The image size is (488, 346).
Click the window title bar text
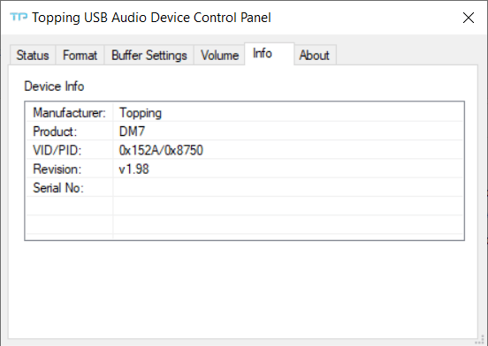tap(151, 18)
